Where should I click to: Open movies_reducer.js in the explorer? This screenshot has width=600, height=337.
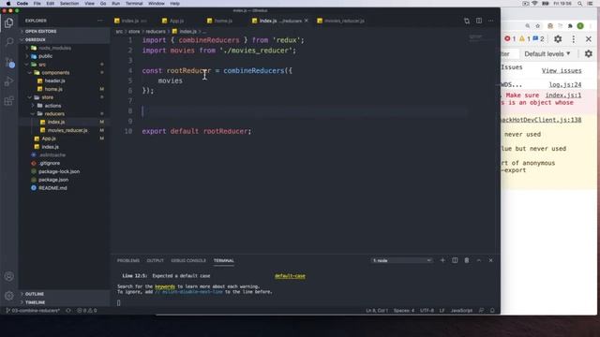pos(67,130)
